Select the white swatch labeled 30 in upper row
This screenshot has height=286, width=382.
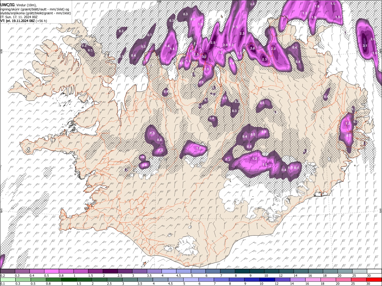(x=374, y=271)
